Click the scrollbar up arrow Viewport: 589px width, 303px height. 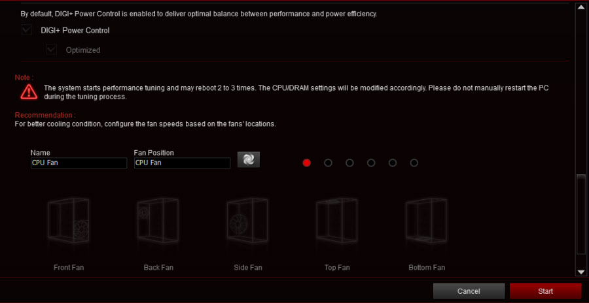click(580, 8)
